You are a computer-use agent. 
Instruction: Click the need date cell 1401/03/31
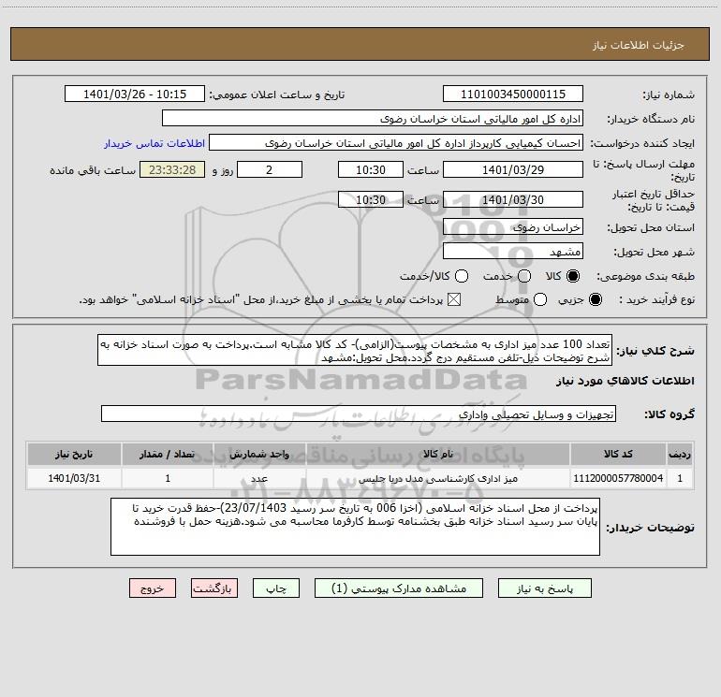[x=74, y=478]
